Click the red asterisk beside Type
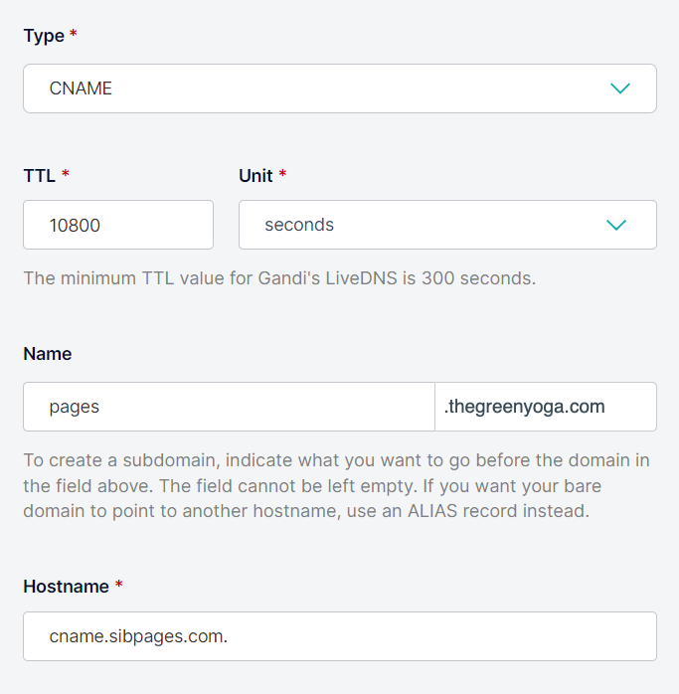 [74, 36]
